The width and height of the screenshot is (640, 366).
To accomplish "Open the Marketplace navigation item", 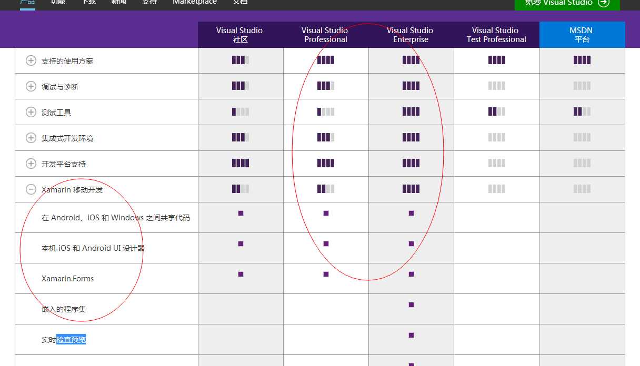I will coord(195,2).
